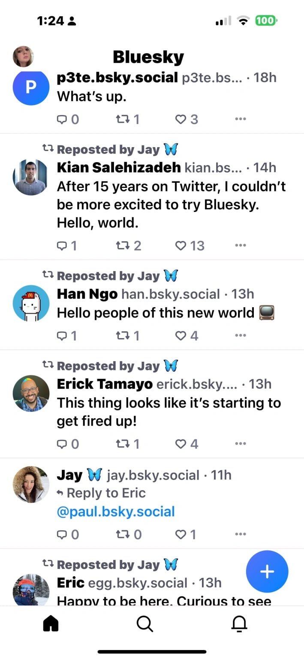
Task: Tap the Bluesky header title
Action: pyautogui.click(x=148, y=56)
